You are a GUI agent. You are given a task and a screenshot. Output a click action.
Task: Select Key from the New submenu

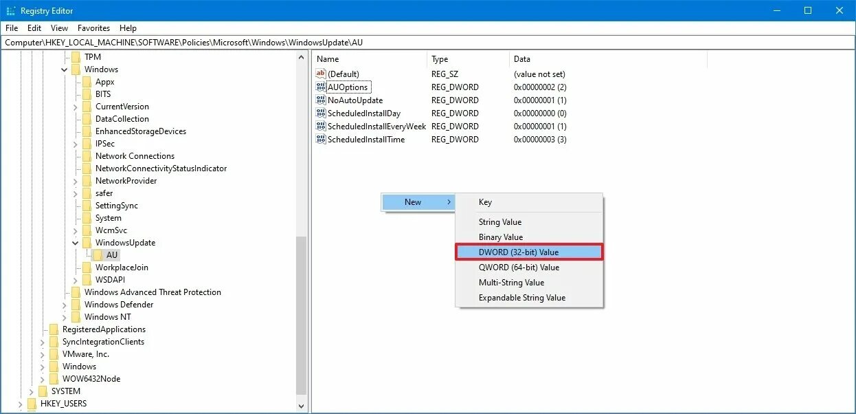(529, 202)
